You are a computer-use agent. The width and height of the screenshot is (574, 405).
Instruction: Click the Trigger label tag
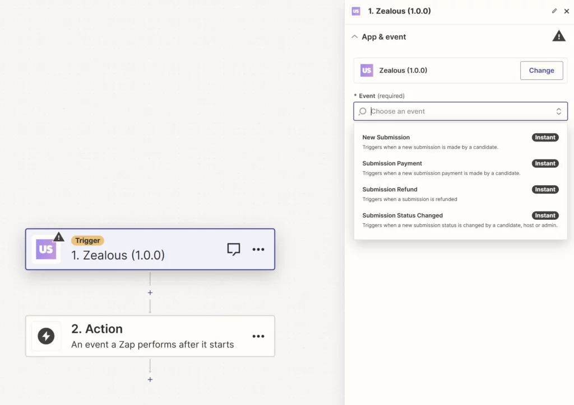pyautogui.click(x=87, y=241)
